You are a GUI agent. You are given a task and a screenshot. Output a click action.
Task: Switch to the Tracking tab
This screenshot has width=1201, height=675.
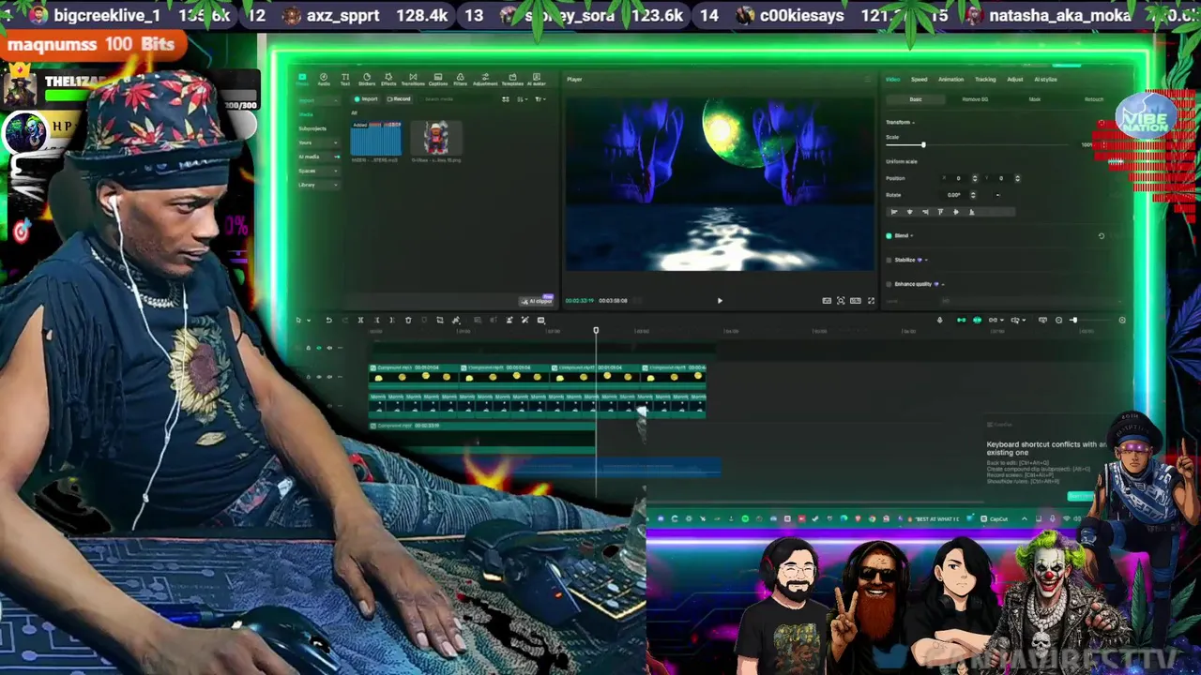[x=985, y=80]
